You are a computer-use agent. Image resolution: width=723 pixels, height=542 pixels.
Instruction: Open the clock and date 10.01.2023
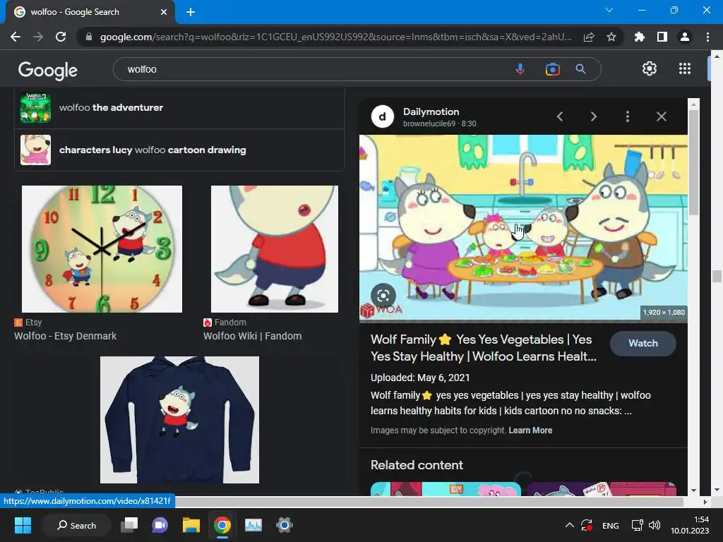[x=690, y=525]
